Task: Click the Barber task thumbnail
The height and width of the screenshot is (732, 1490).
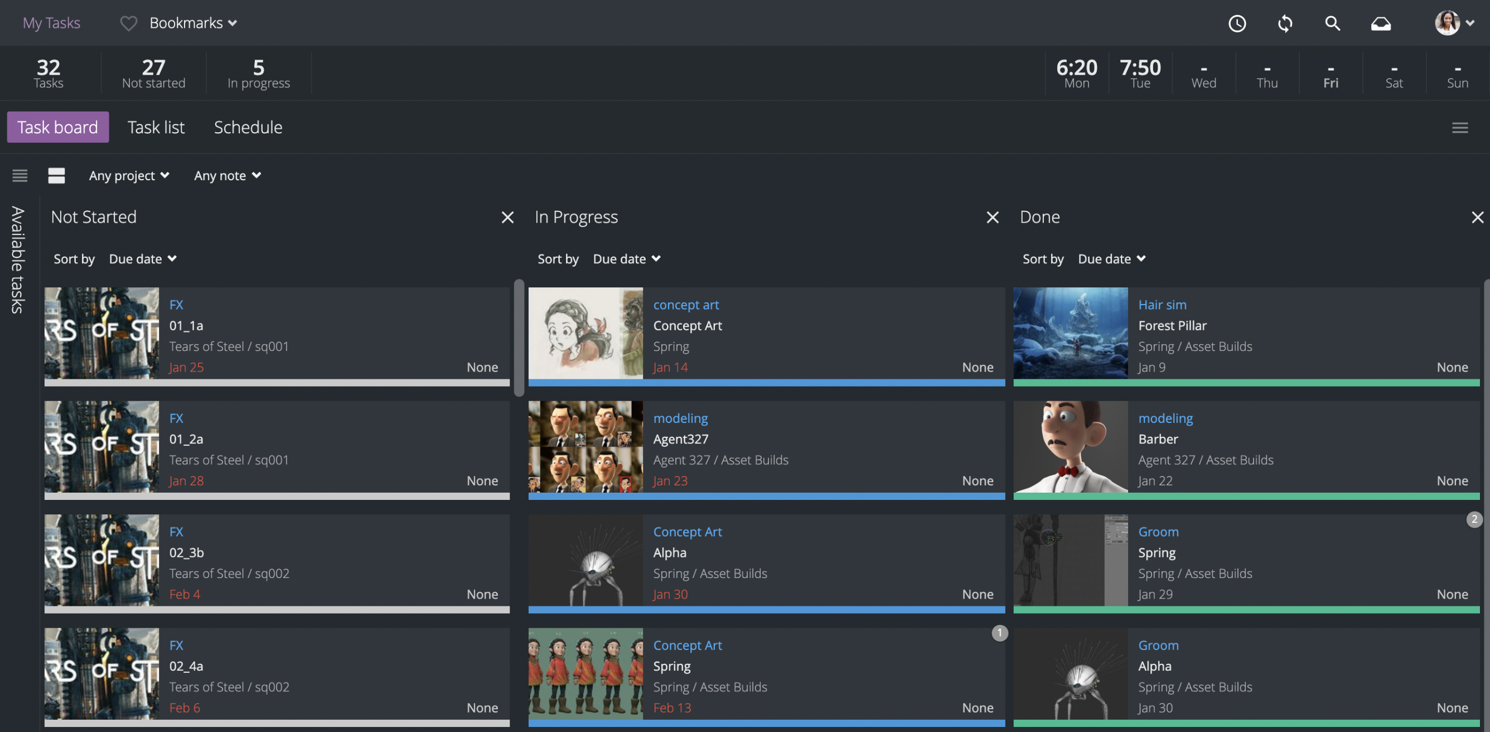Action: pos(1070,447)
